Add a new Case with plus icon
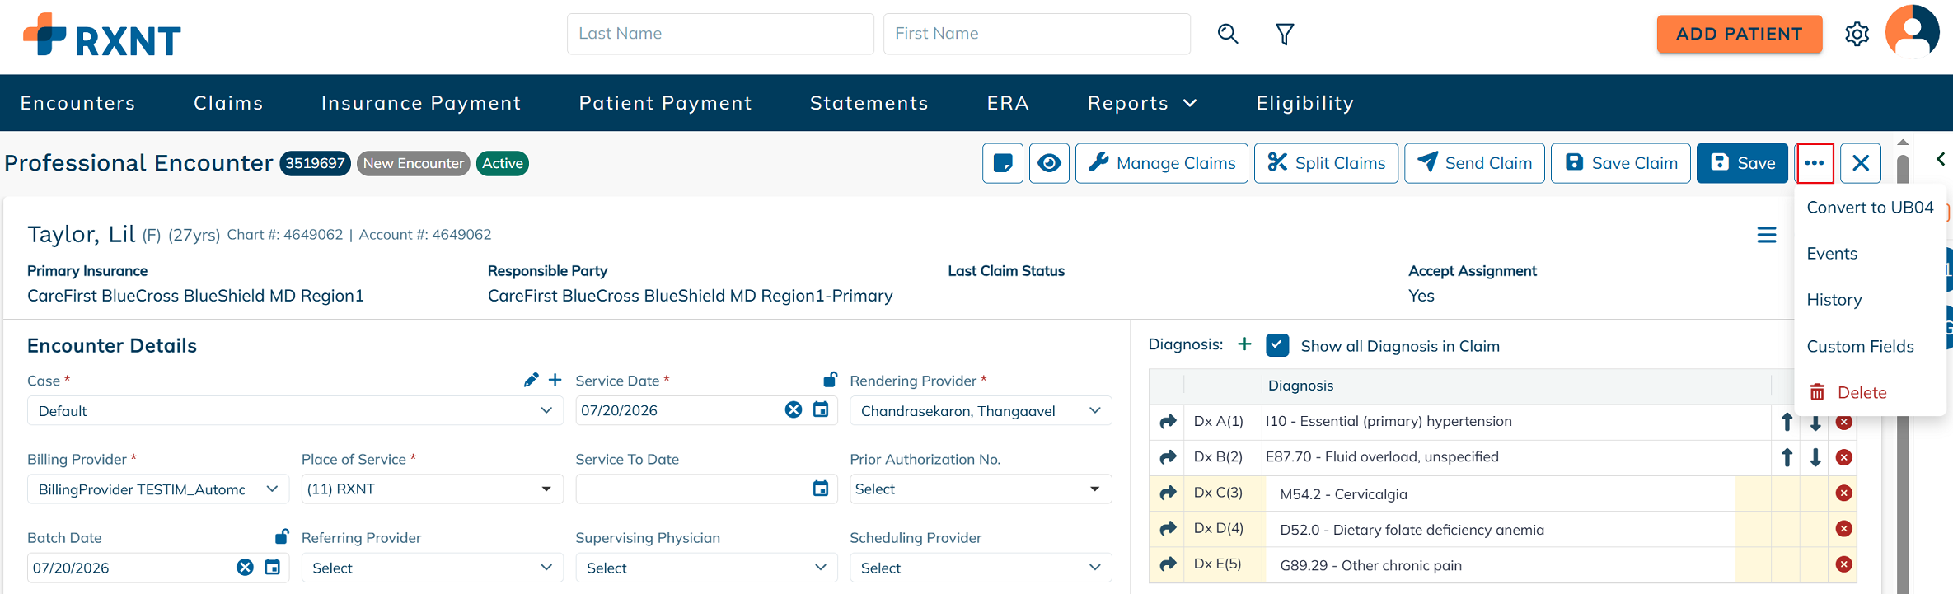This screenshot has width=1953, height=594. coord(555,380)
